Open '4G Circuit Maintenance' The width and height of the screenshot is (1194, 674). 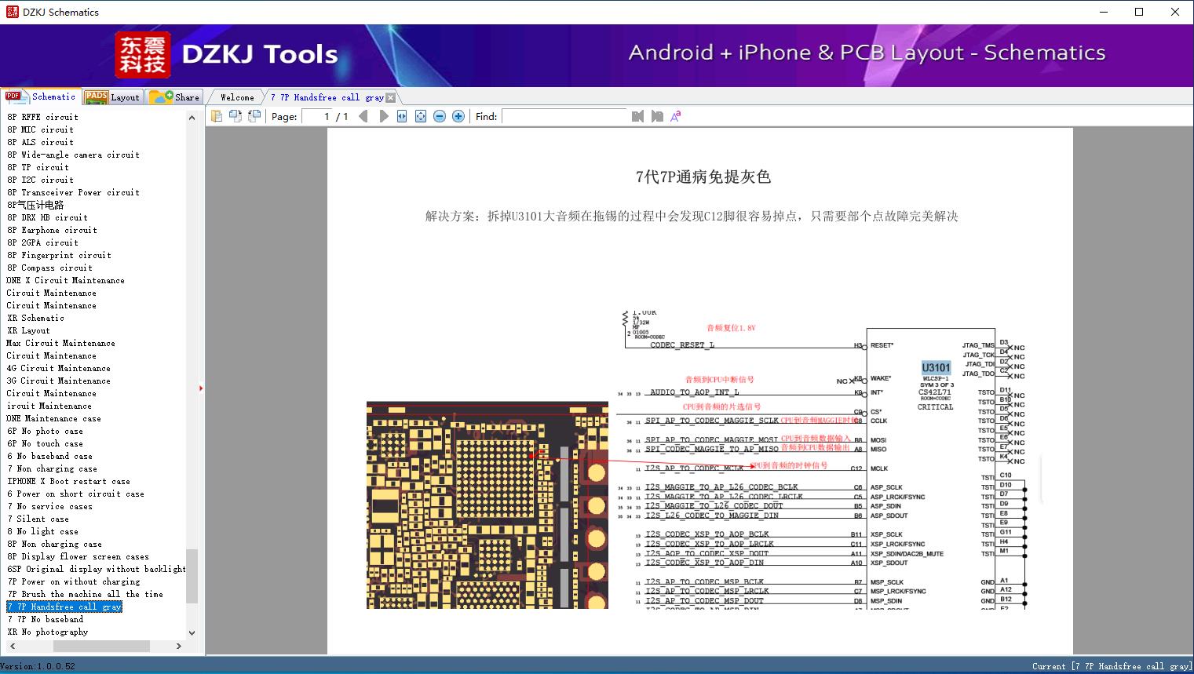(58, 368)
